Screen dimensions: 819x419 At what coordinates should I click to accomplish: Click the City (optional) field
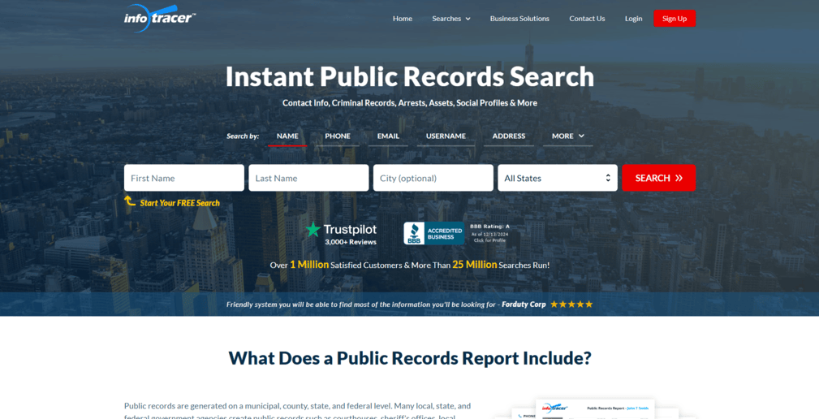coord(433,178)
